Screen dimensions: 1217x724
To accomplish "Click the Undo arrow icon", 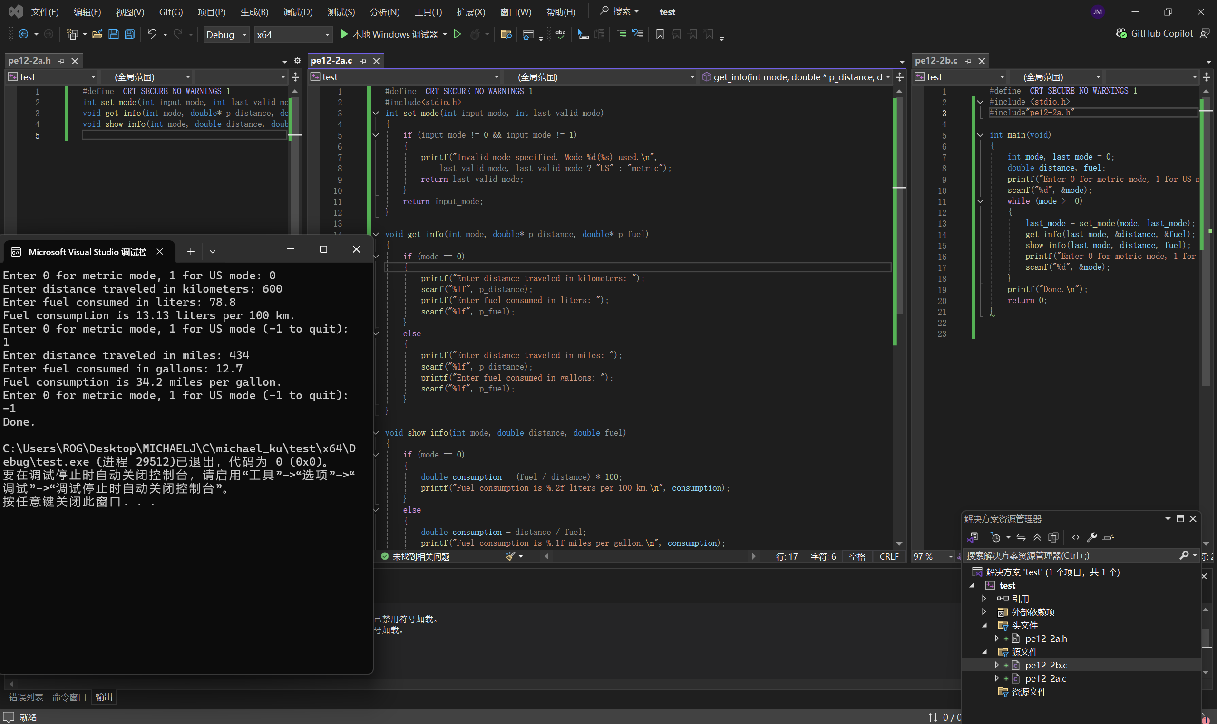I will click(152, 34).
